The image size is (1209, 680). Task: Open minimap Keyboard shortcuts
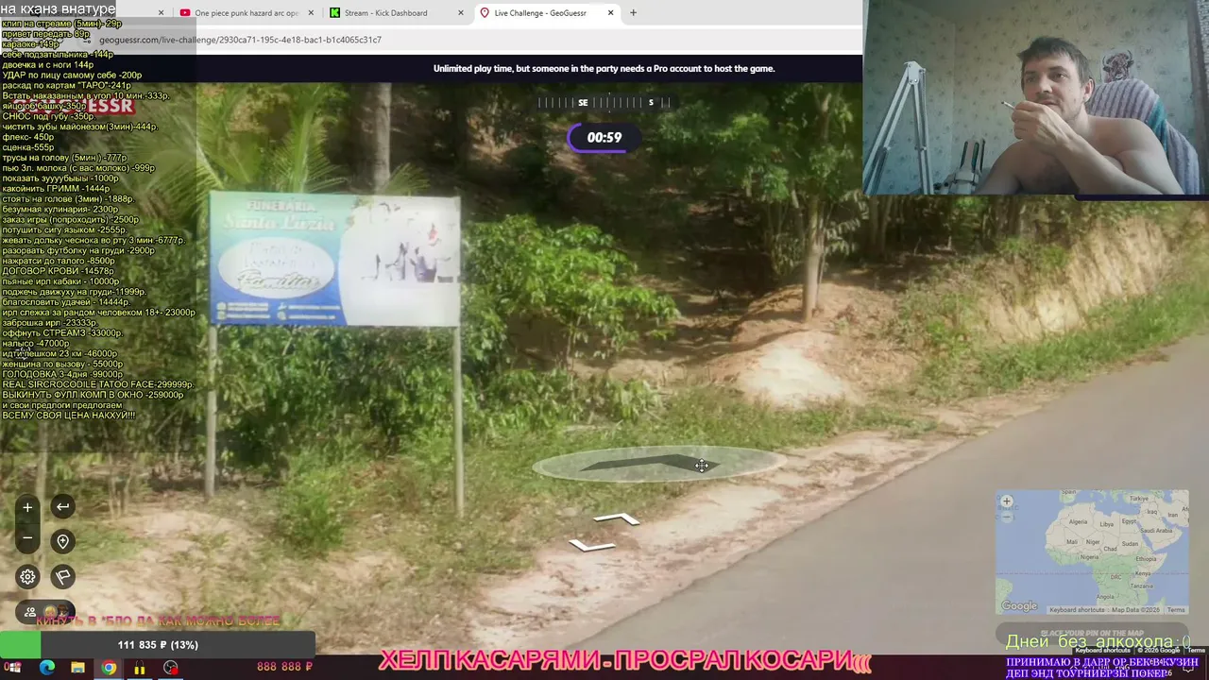pyautogui.click(x=1077, y=610)
